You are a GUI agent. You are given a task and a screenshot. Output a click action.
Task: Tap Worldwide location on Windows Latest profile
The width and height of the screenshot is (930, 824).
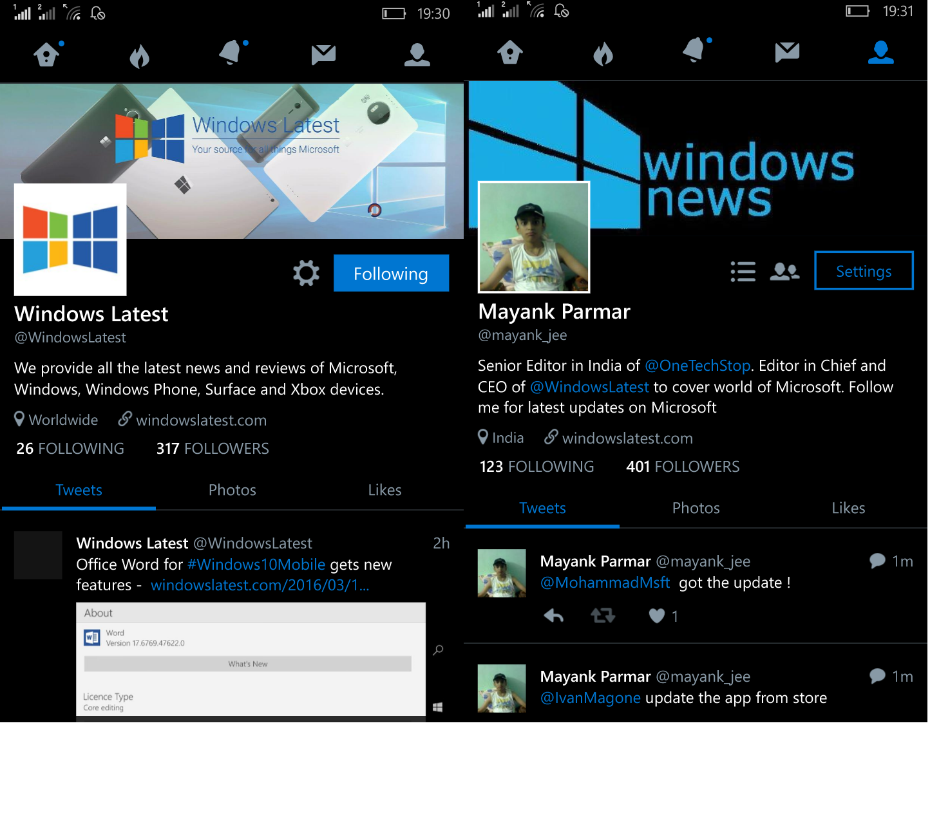point(57,420)
